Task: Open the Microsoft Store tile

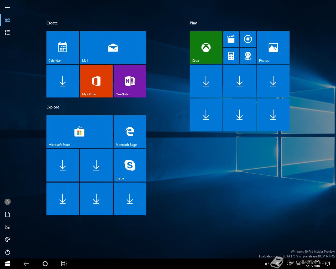Action: 80,132
